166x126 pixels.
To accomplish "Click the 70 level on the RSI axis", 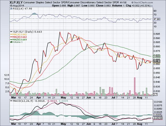I will click(x=155, y=15).
